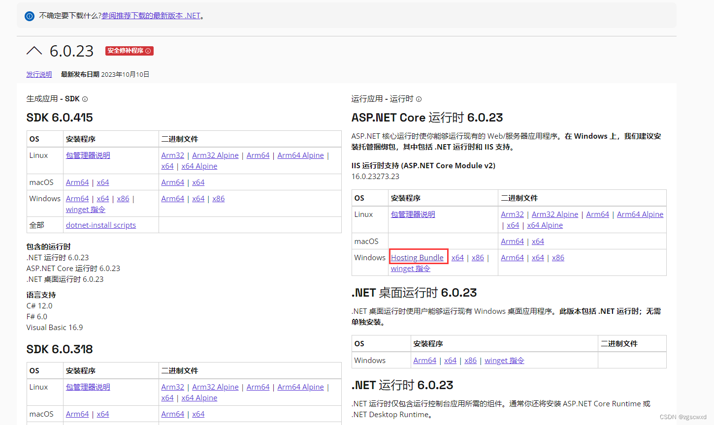Image resolution: width=714 pixels, height=425 pixels.
Task: Download SDK 6.0.318 Linux Arm64 Alpine binary
Action: pyautogui.click(x=300, y=387)
